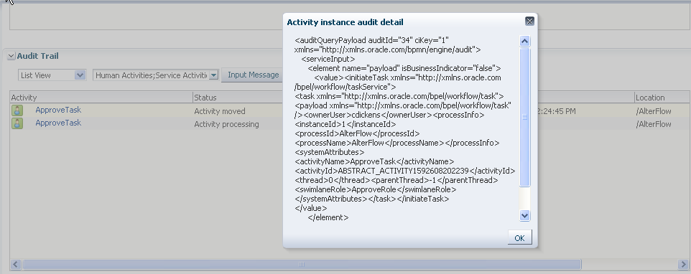Viewport: 691px width, 274px height.
Task: Click the OK button in the dialog
Action: click(519, 237)
